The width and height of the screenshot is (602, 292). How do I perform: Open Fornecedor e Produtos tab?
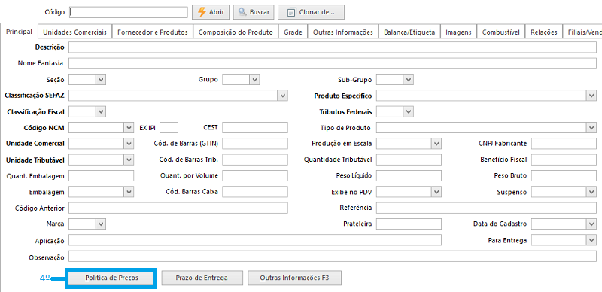click(x=153, y=32)
